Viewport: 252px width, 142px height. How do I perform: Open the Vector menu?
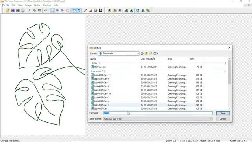(37, 5)
